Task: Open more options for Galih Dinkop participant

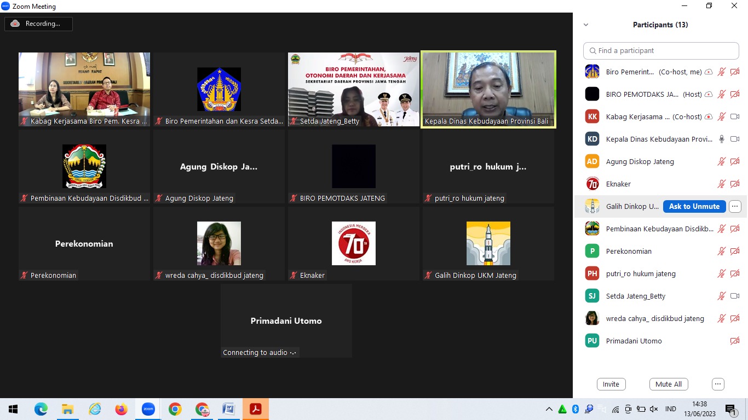Action: tap(735, 206)
